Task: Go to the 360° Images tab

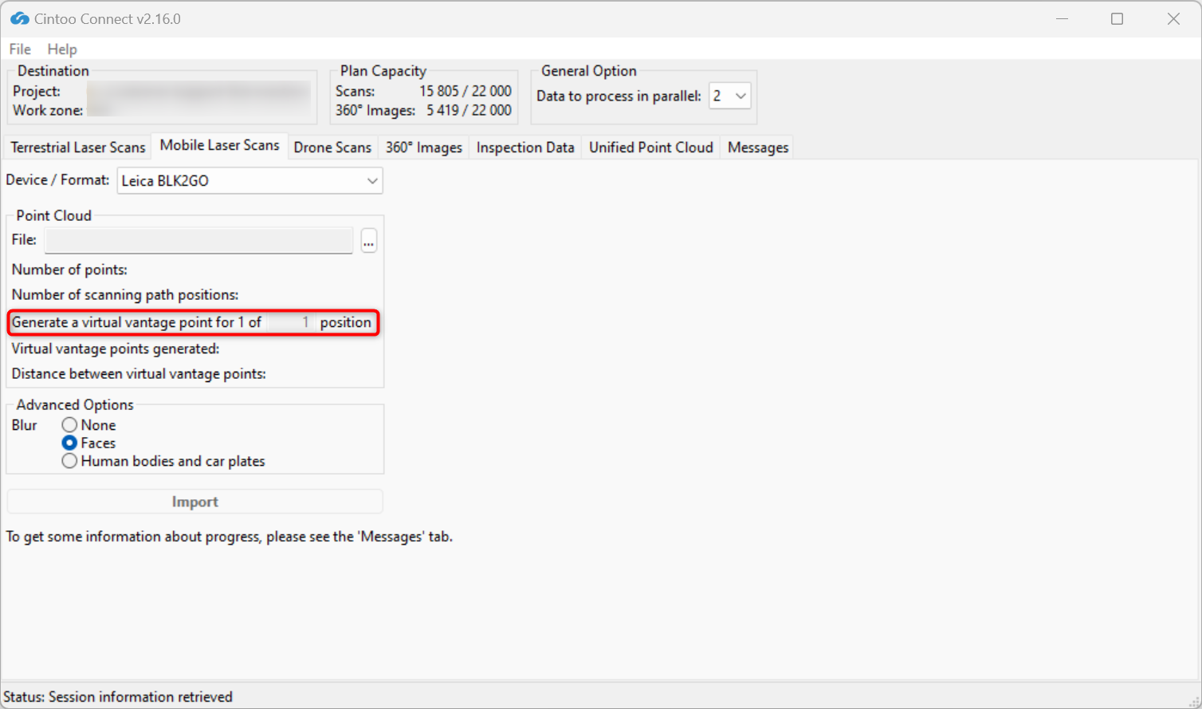Action: [x=424, y=148]
